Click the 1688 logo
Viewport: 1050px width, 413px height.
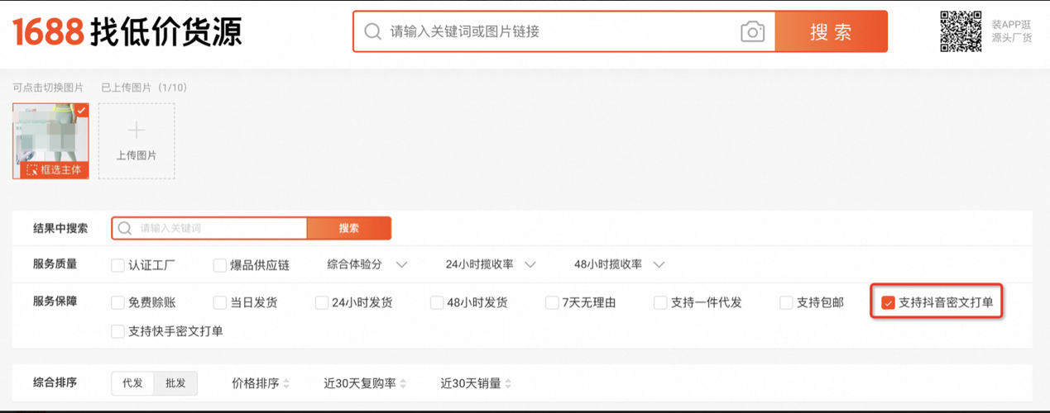click(48, 32)
